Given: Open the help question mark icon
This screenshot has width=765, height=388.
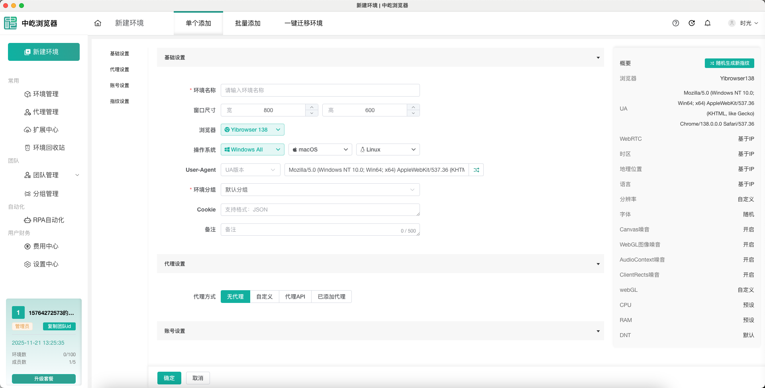Looking at the screenshot, I should click(675, 23).
